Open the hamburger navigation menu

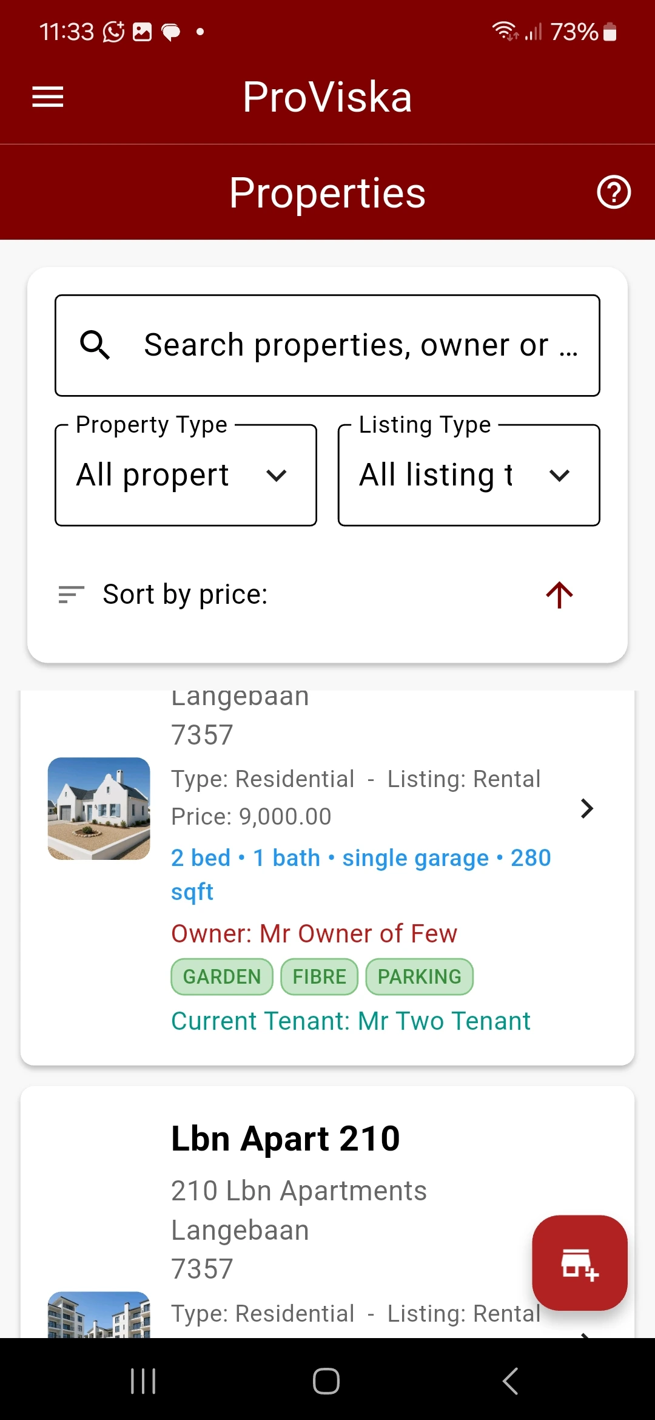(x=48, y=96)
